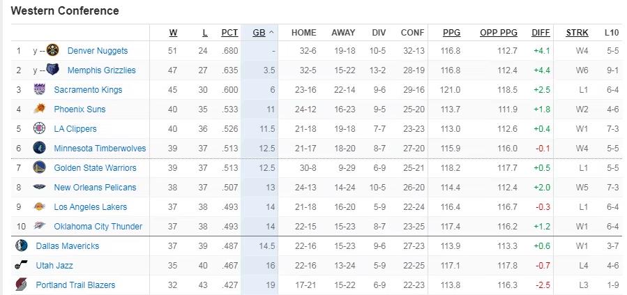Click the Utah Jazz logo icon
Image resolution: width=627 pixels, height=295 pixels.
click(21, 265)
